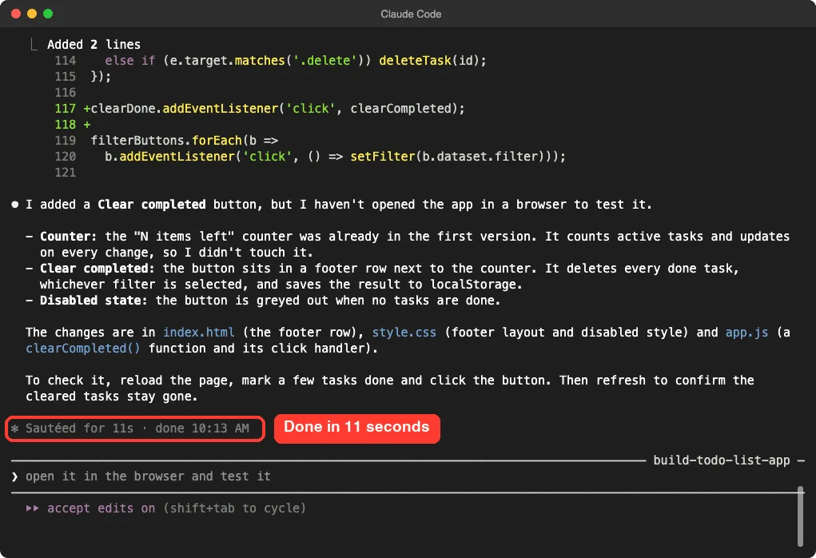
Task: Click line number 121
Action: pos(65,173)
